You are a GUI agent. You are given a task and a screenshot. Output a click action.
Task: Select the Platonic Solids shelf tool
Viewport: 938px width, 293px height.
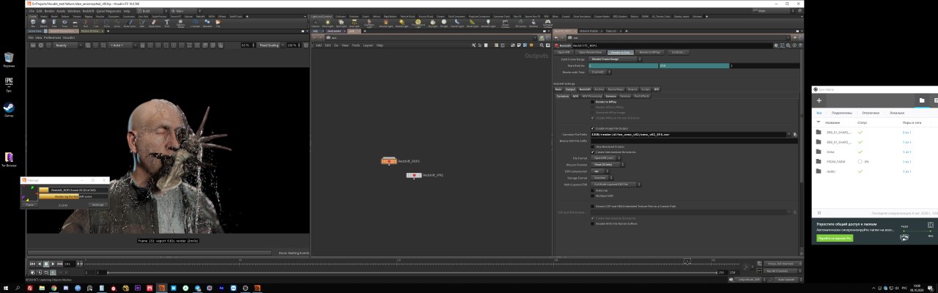point(180,23)
